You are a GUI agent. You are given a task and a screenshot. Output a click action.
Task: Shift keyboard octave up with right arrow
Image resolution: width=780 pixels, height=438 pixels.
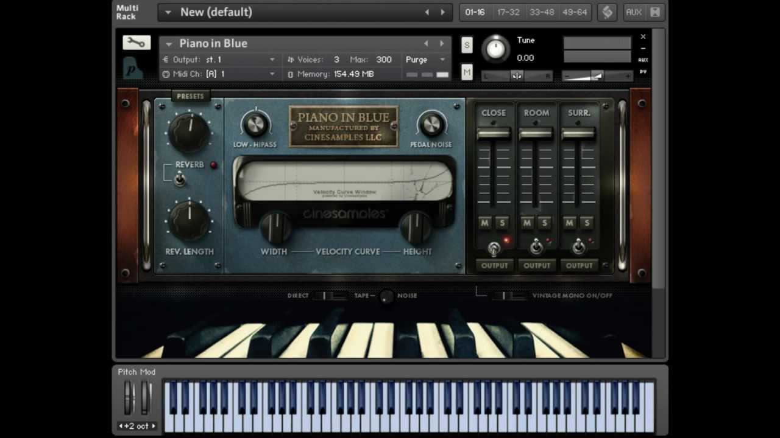154,426
